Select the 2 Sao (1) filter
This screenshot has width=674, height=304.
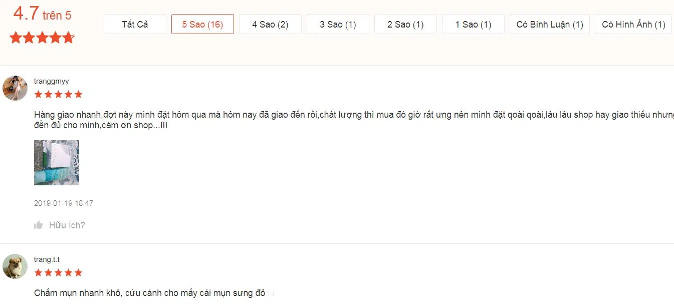pos(405,24)
